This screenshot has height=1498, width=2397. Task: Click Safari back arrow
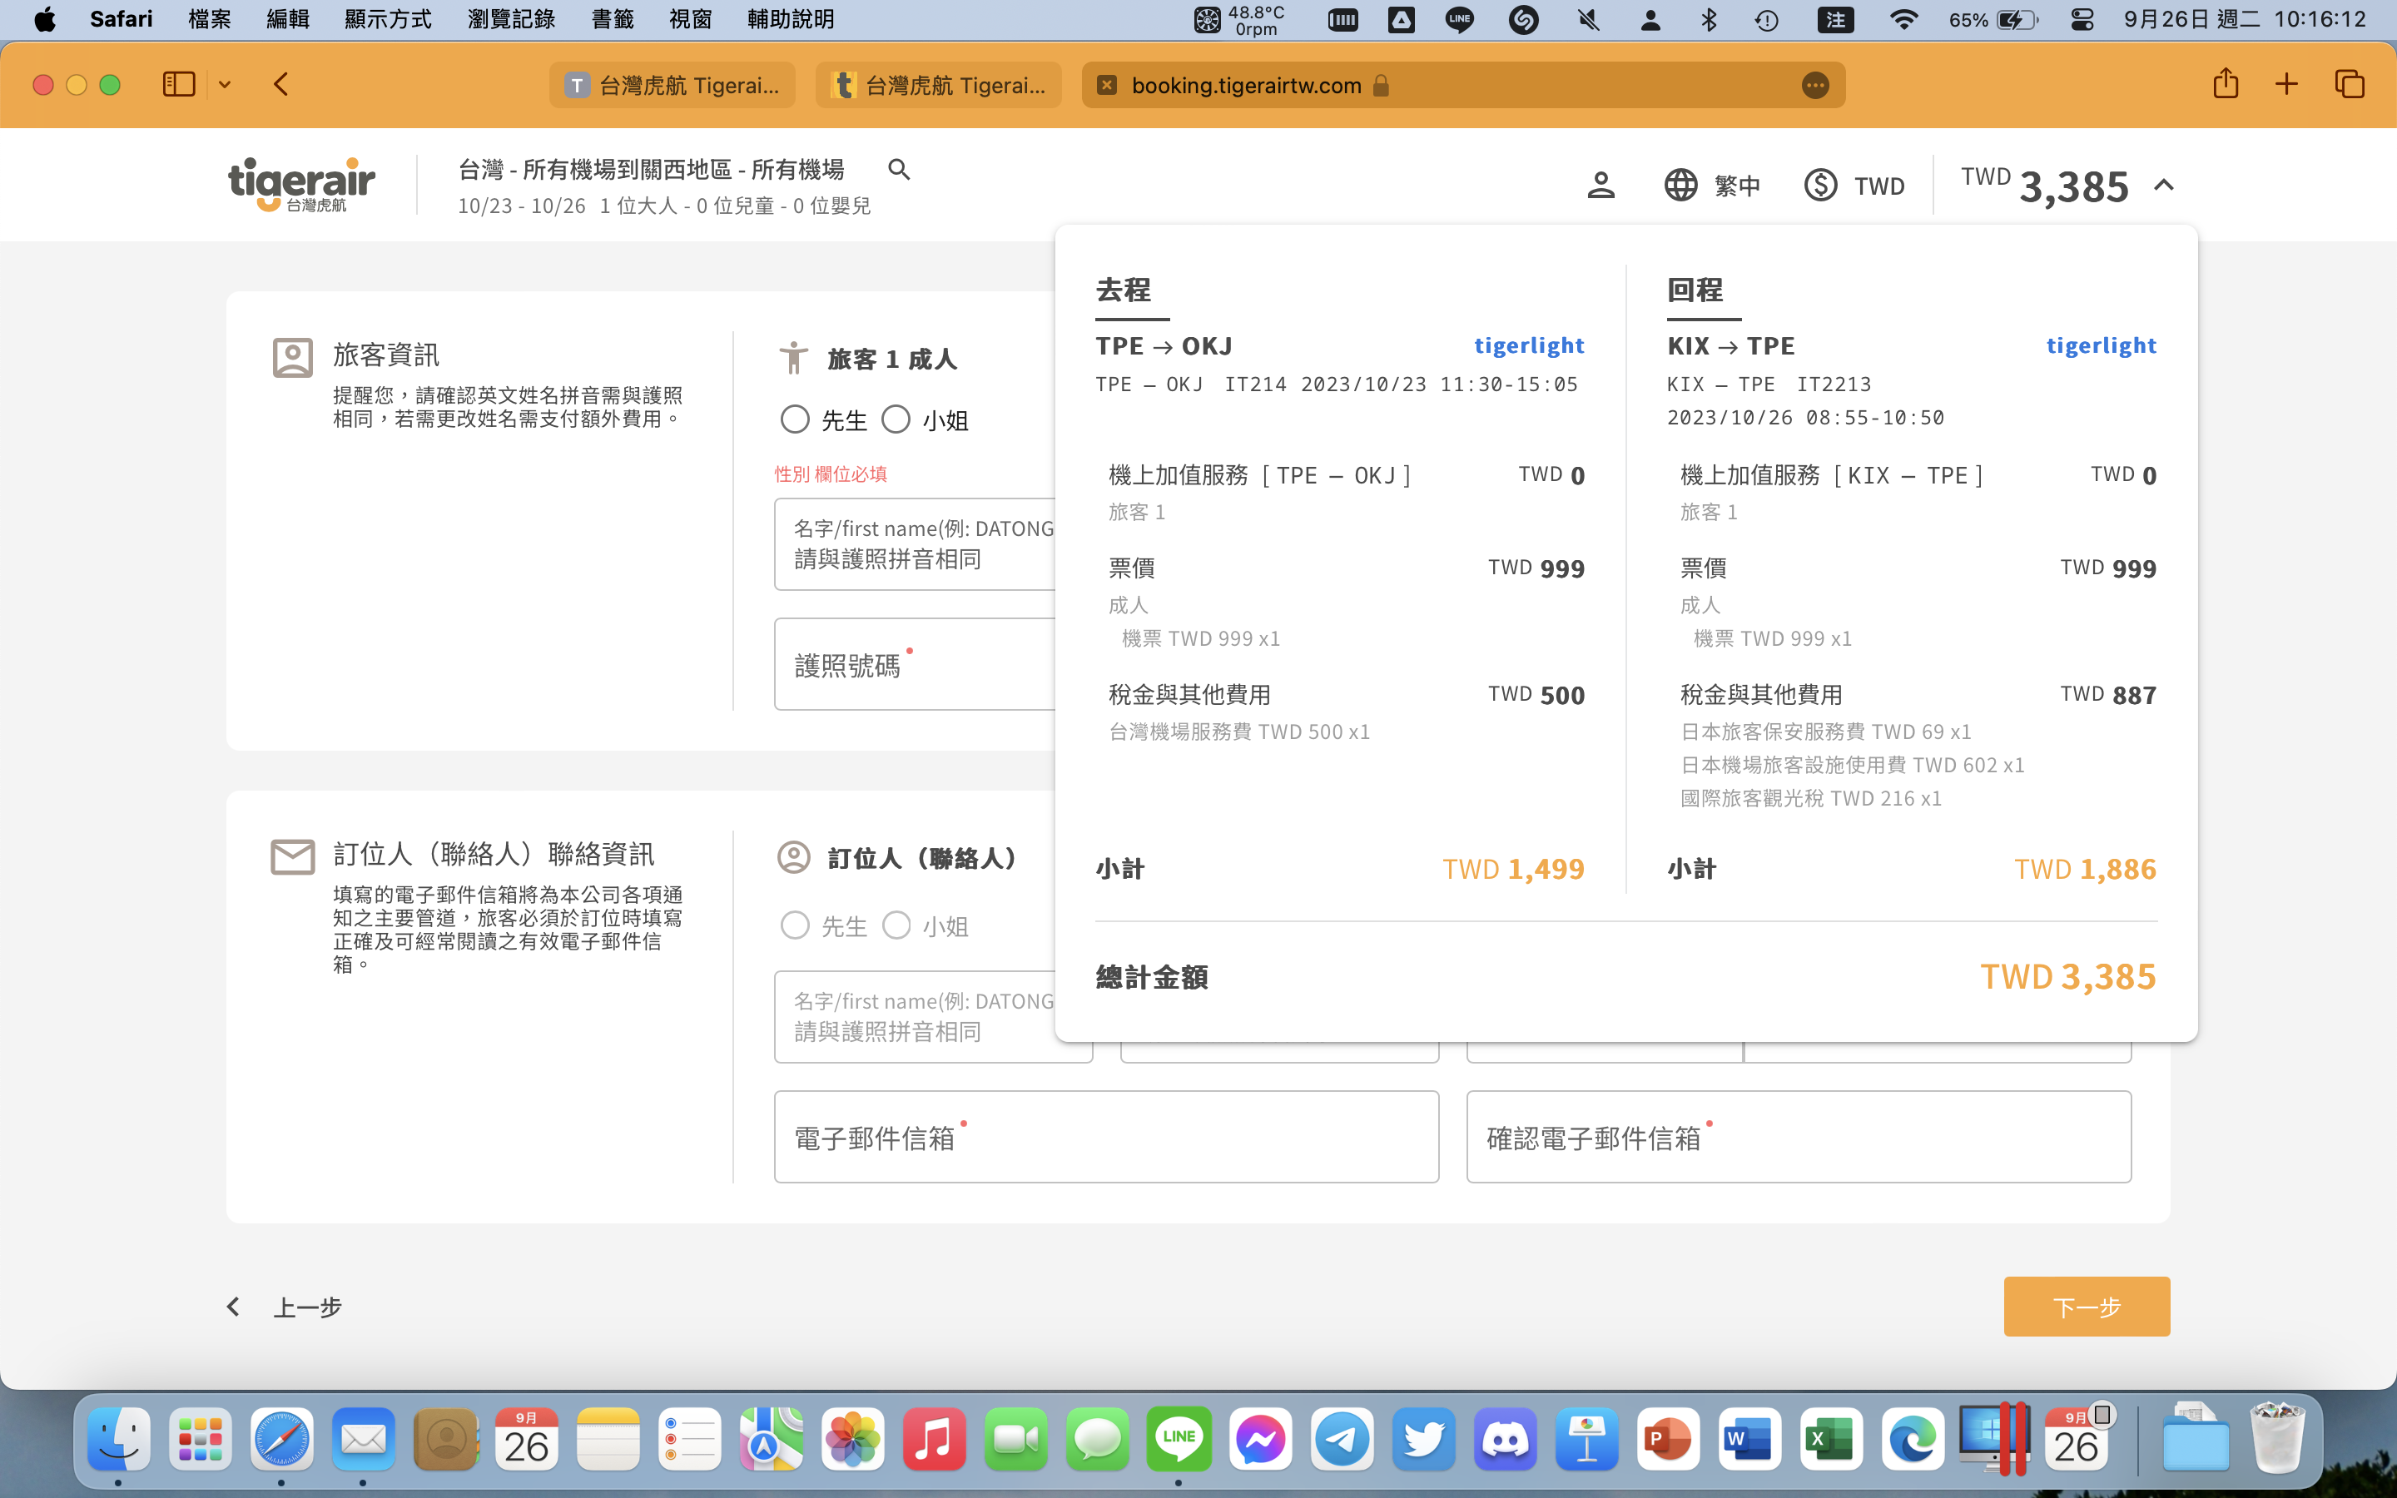pyautogui.click(x=281, y=84)
